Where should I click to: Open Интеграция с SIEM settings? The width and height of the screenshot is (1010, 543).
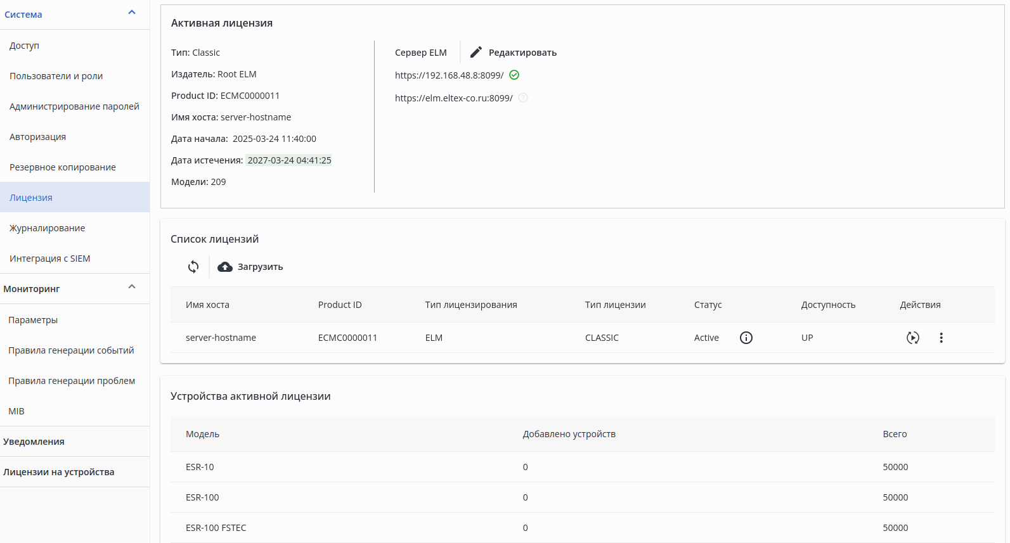click(49, 259)
